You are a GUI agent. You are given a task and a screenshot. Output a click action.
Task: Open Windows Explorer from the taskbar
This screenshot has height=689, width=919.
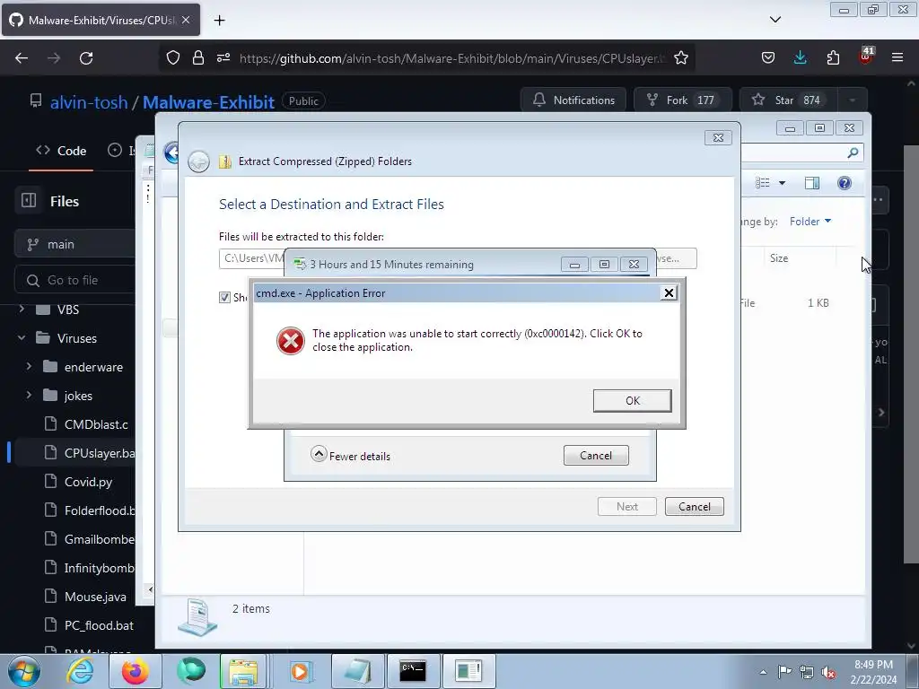coord(243,671)
